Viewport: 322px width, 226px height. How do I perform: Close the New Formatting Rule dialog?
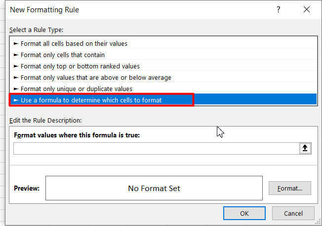[307, 9]
